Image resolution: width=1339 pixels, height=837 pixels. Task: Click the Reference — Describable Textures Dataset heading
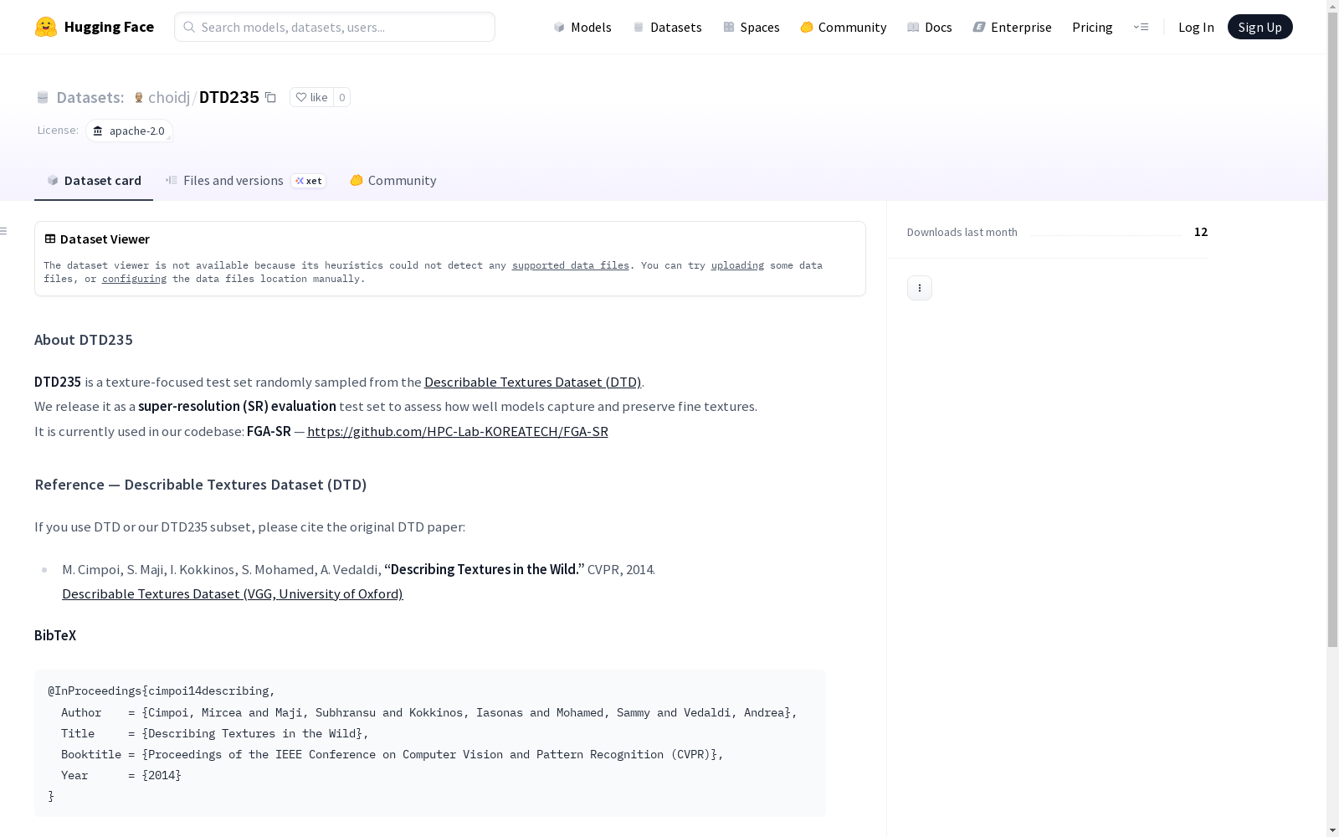coord(201,485)
